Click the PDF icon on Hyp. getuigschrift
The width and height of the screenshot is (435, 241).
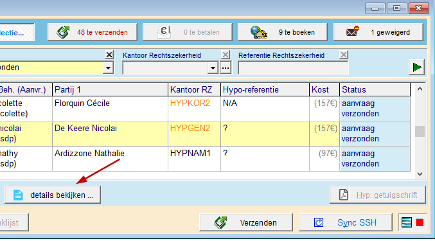tap(344, 195)
